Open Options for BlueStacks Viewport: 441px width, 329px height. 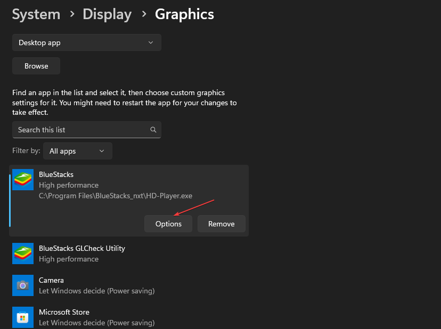point(168,223)
